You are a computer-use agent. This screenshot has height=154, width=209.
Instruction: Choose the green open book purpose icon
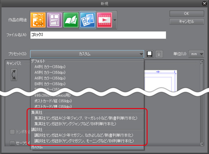click(x=71, y=20)
